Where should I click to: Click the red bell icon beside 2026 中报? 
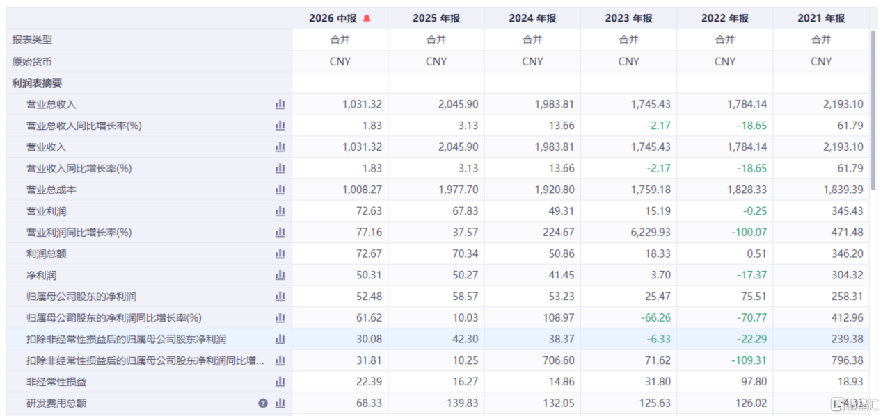[367, 19]
